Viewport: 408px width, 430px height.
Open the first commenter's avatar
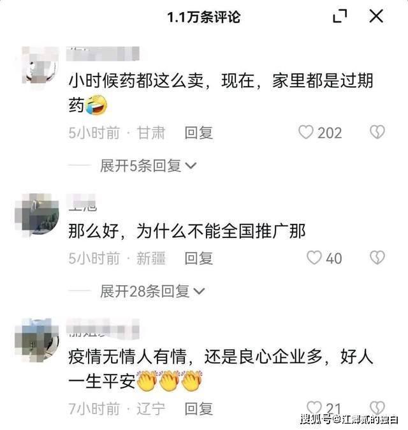click(x=40, y=65)
